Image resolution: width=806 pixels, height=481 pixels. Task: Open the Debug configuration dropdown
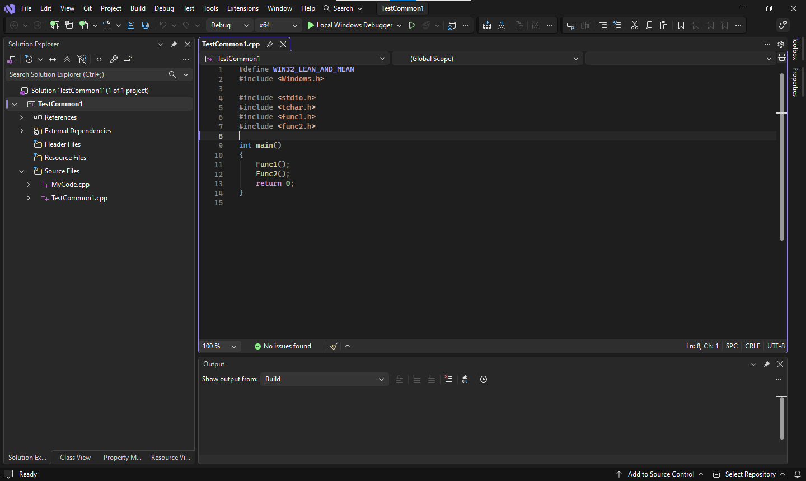pyautogui.click(x=229, y=25)
